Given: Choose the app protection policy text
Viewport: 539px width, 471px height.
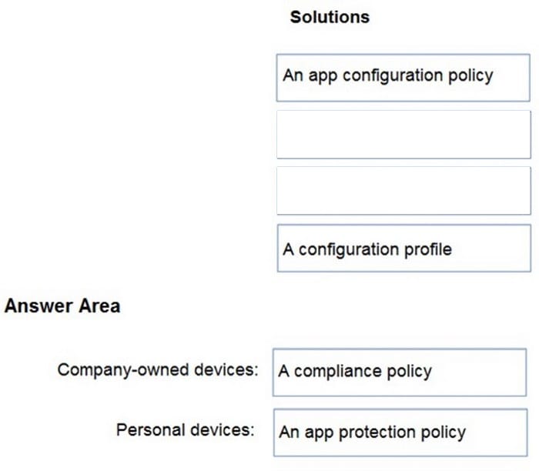Looking at the screenshot, I should pos(372,433).
